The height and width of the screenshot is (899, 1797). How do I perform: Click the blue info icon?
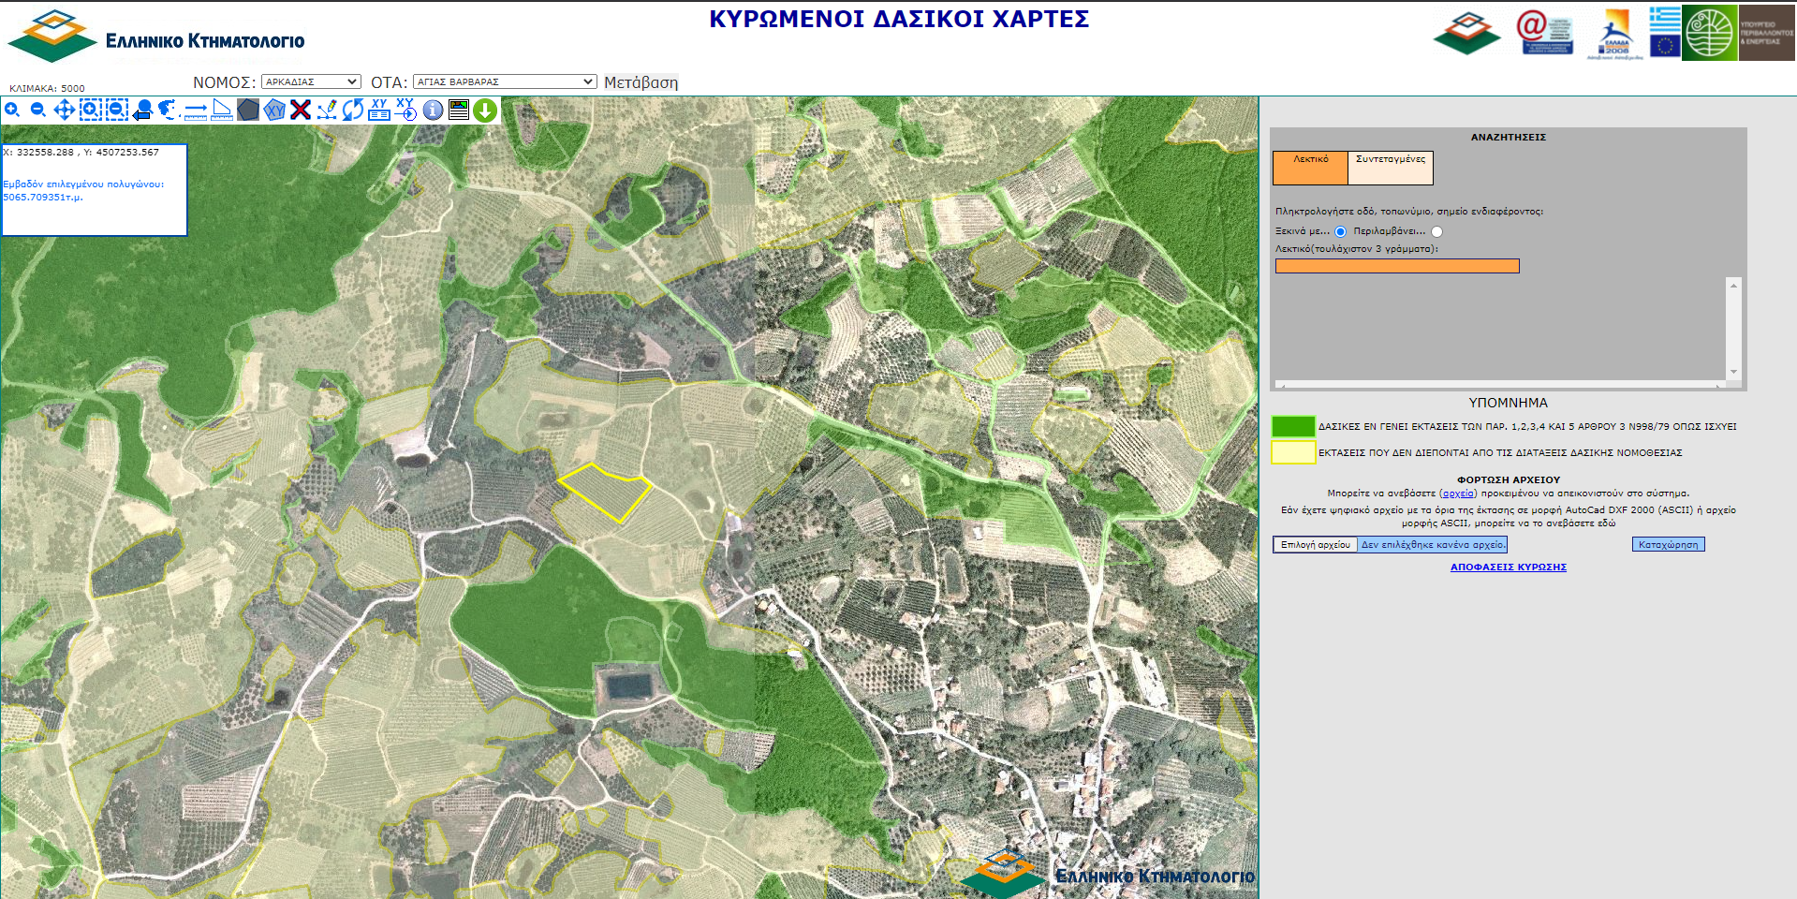pos(433,111)
